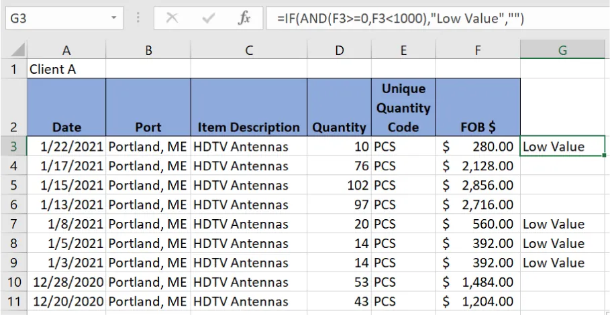
Task: Click the Low Value cell in row 7
Action: (562, 224)
